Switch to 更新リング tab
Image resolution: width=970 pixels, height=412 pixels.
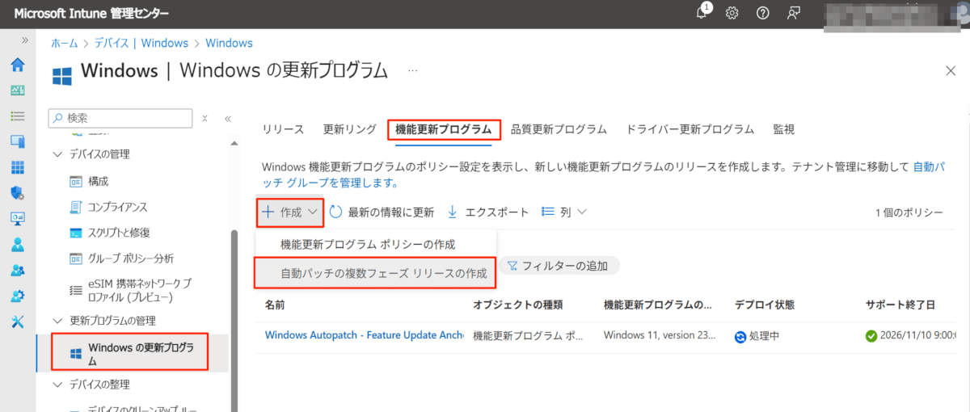(350, 129)
